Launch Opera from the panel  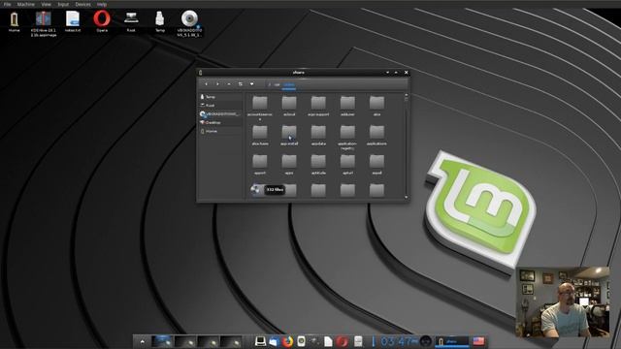343,341
